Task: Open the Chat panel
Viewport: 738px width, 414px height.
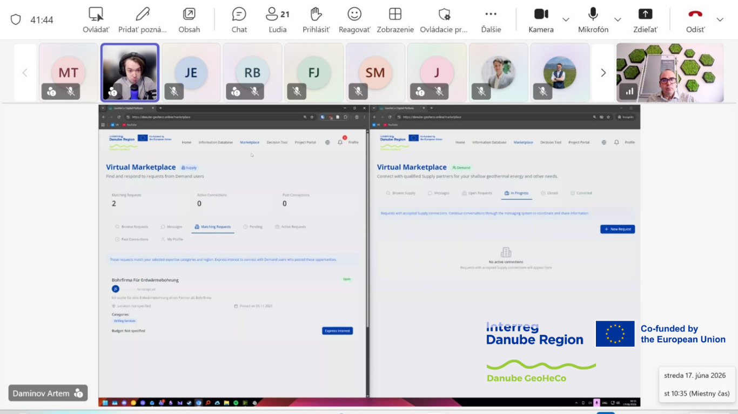Action: coord(239,20)
